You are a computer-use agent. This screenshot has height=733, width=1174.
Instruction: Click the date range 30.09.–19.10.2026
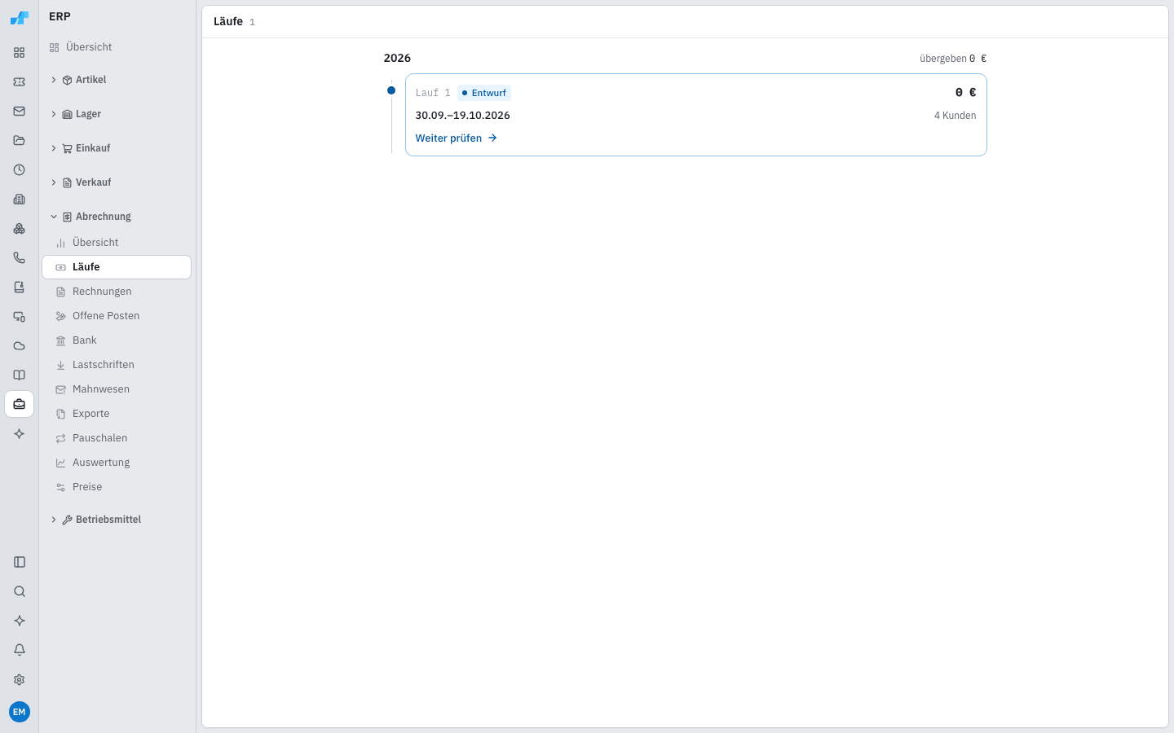462,116
